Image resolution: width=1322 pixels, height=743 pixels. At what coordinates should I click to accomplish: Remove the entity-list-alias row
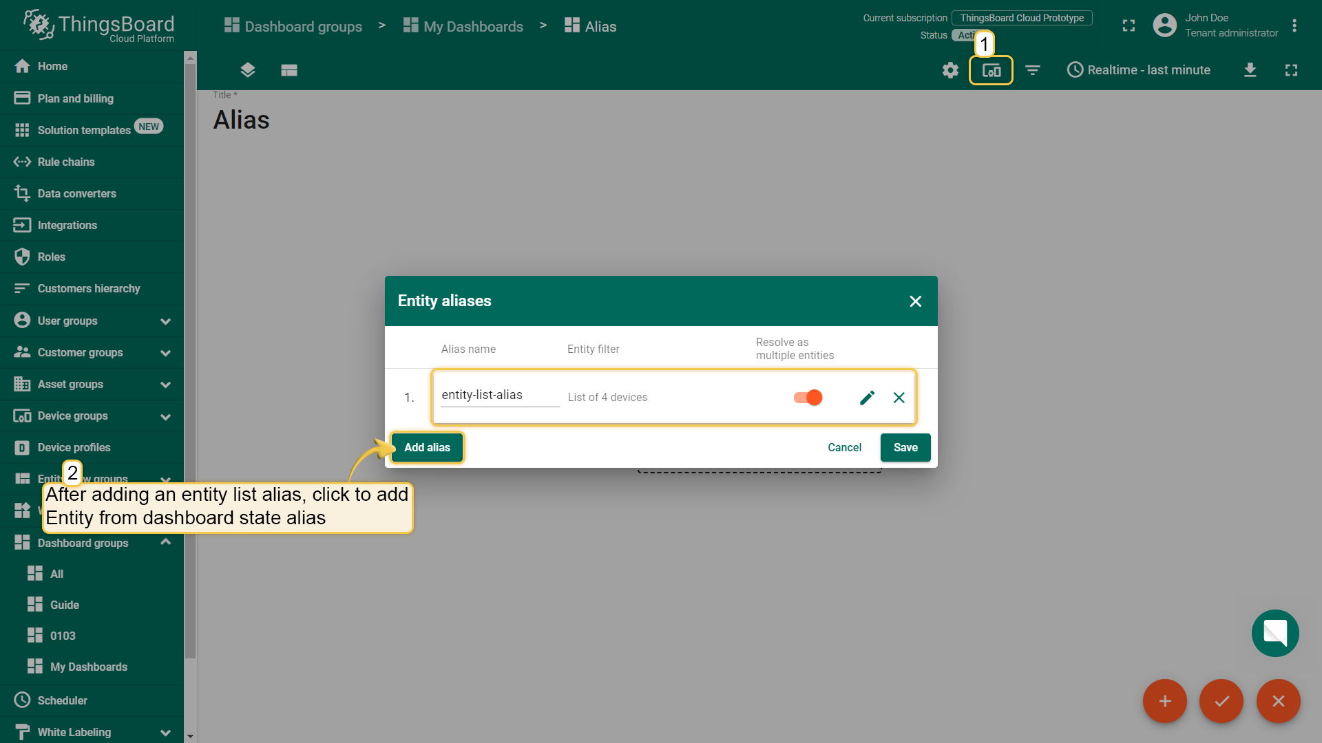tap(899, 398)
